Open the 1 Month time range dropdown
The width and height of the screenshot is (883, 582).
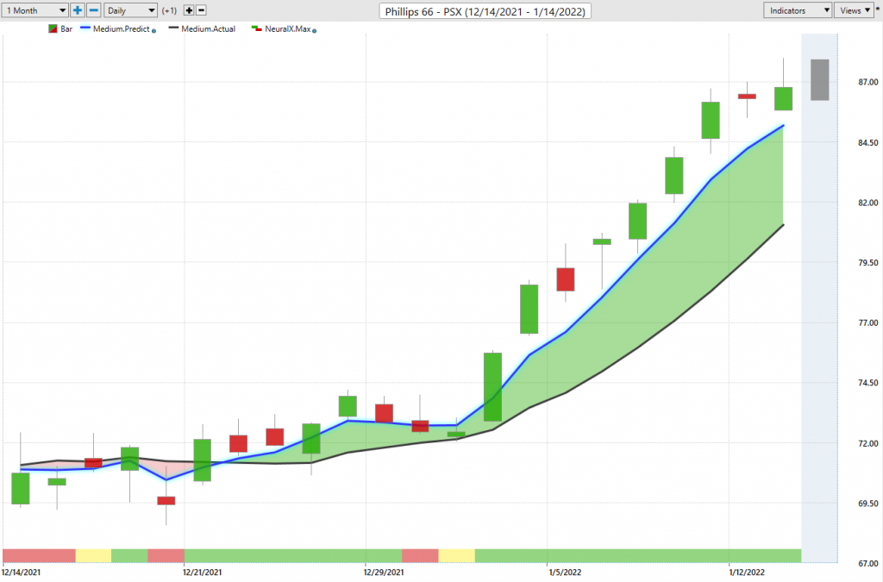[34, 10]
